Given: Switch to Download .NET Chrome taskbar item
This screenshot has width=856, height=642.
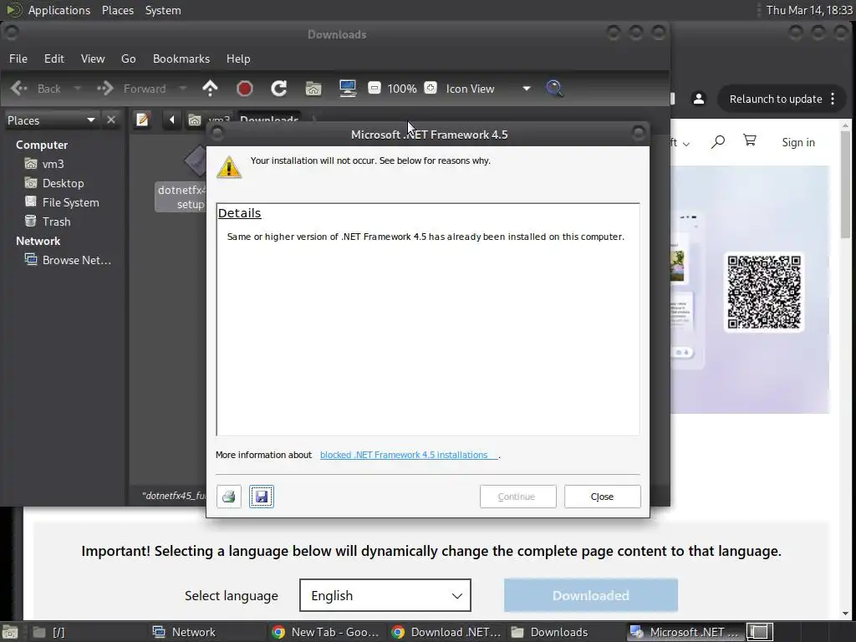Looking at the screenshot, I should [446, 632].
